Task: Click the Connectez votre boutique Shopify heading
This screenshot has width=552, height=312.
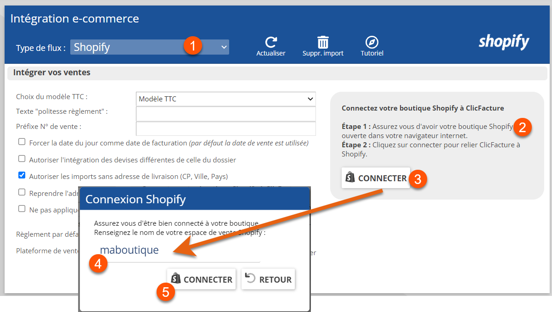Action: 423,108
